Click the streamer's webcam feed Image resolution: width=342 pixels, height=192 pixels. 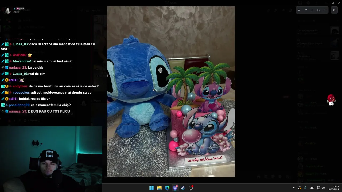(51, 159)
